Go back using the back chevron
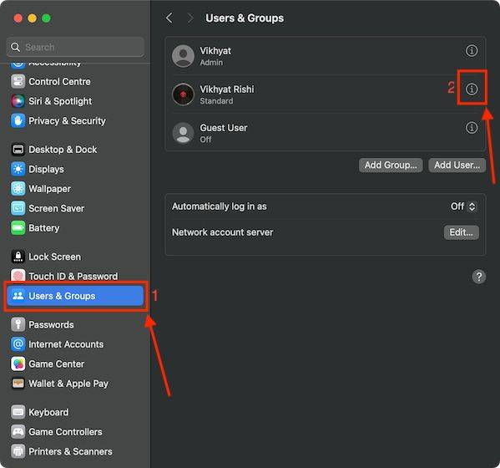Image resolution: width=500 pixels, height=468 pixels. (169, 18)
